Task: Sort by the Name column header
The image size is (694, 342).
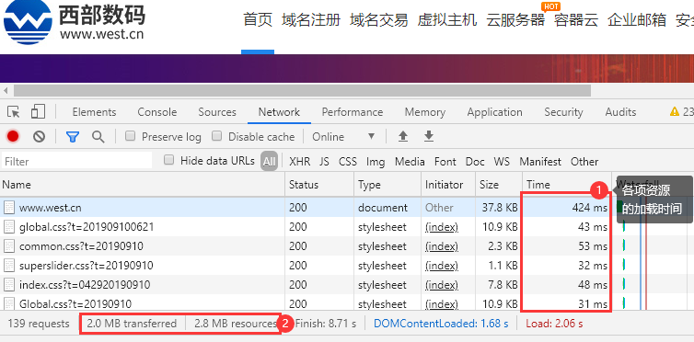Action: click(143, 184)
